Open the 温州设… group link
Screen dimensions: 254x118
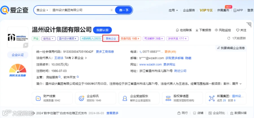point(238,96)
